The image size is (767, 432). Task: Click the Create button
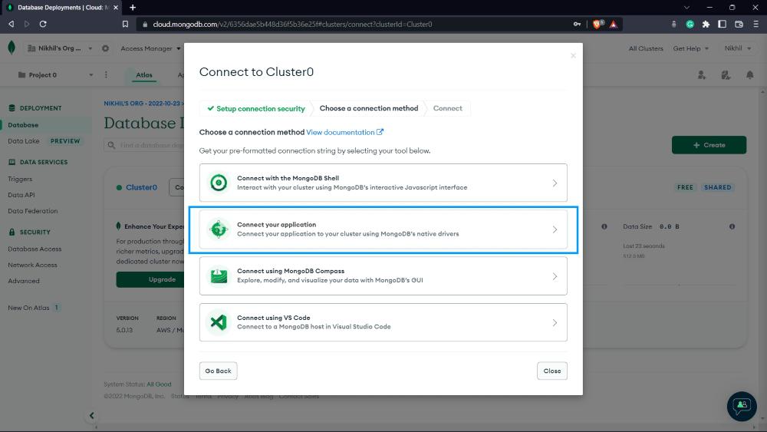coord(709,145)
